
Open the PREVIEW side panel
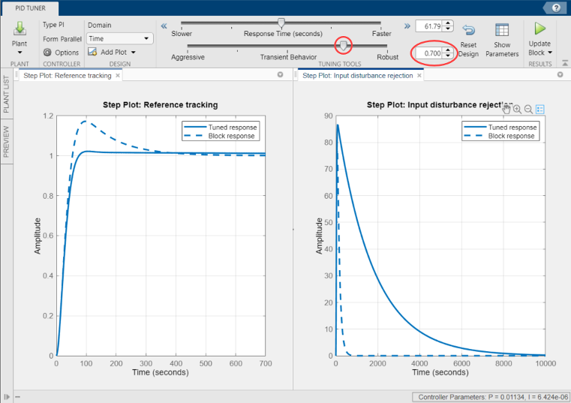click(6, 141)
